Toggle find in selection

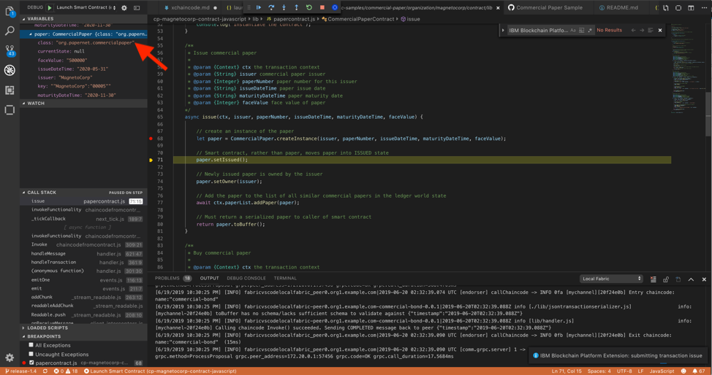click(x=651, y=31)
